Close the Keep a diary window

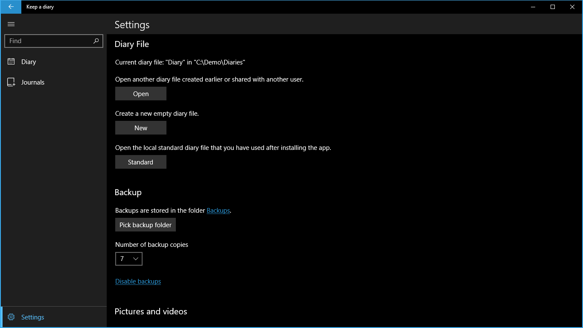[x=572, y=7]
